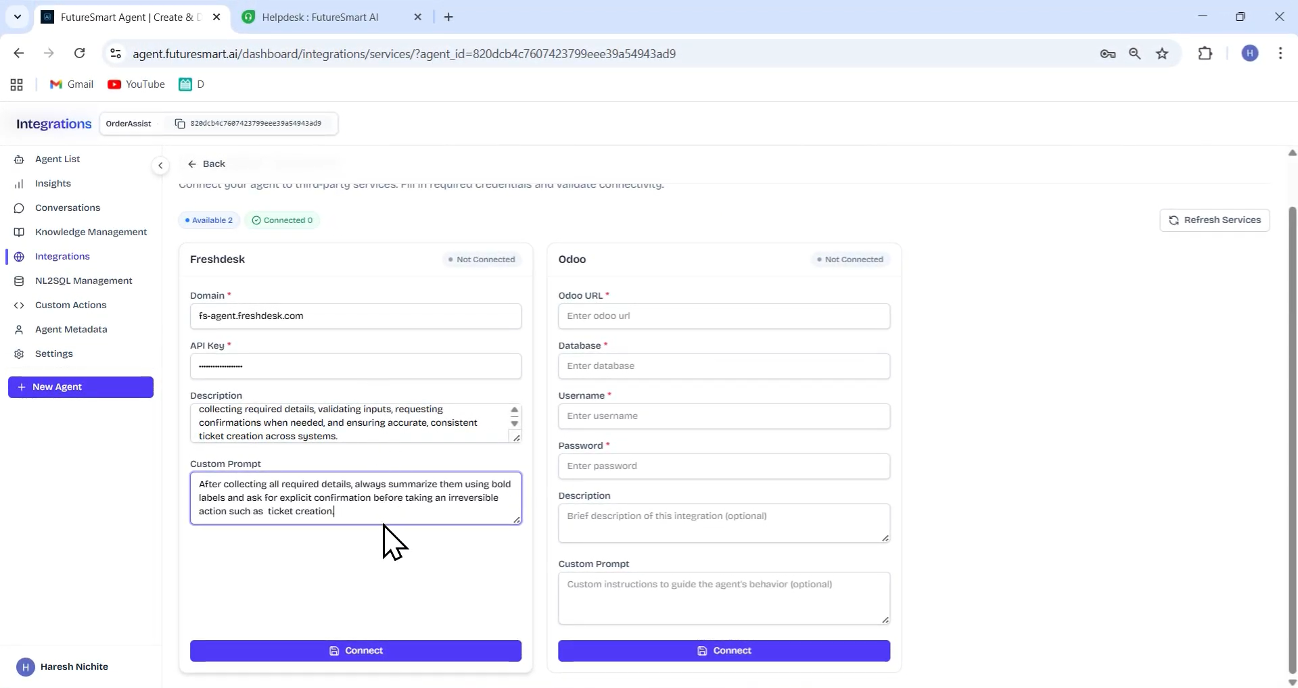The image size is (1298, 688).
Task: Select Integrations in the sidebar
Action: pos(62,256)
